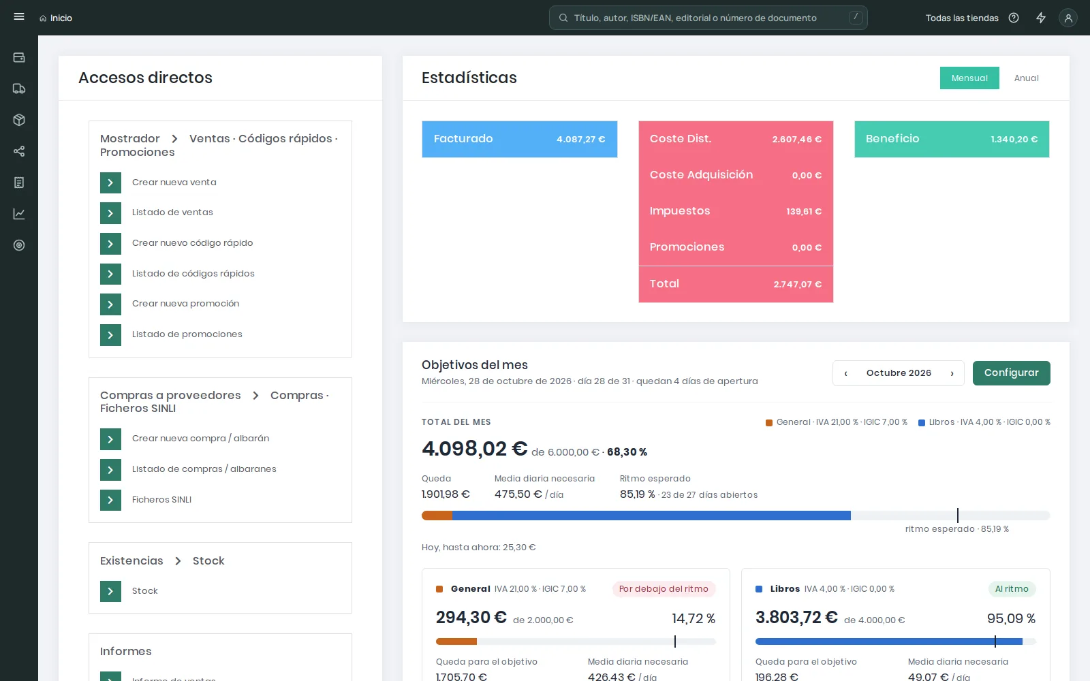Click the help question mark icon
Image resolution: width=1090 pixels, height=681 pixels.
click(1014, 18)
